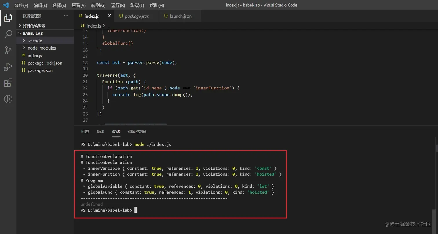Open the Run and Debug view
The height and width of the screenshot is (234, 438).
[8, 67]
